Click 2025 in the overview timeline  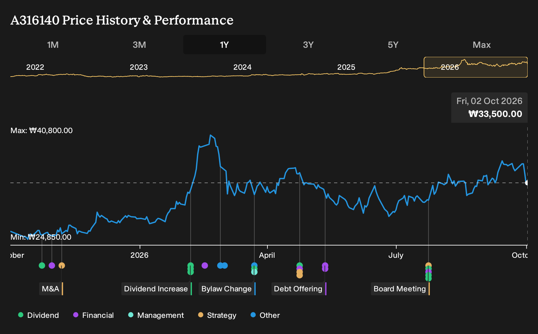coord(346,67)
